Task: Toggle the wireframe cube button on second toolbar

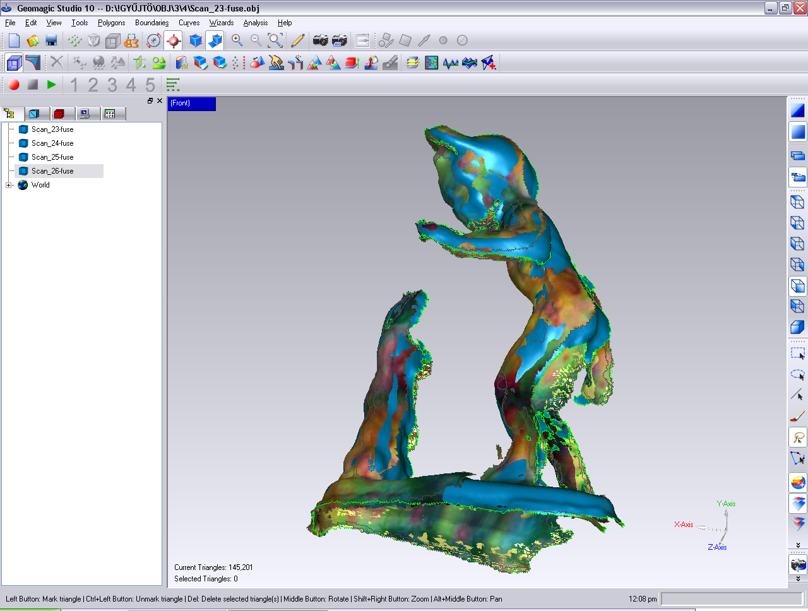Action: click(14, 62)
